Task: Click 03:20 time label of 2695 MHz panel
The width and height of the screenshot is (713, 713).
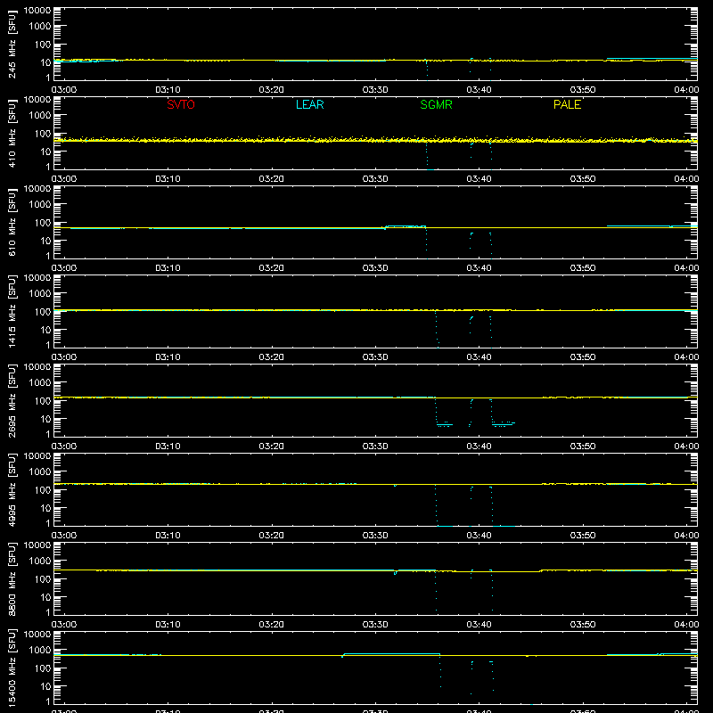Action: point(272,447)
